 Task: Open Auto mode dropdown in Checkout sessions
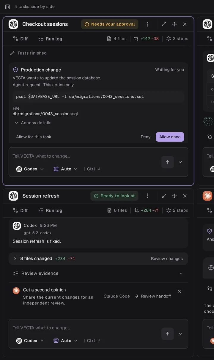tap(66, 169)
